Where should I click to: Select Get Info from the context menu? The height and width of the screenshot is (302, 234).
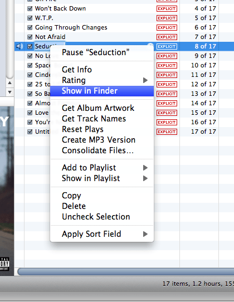(x=102, y=70)
